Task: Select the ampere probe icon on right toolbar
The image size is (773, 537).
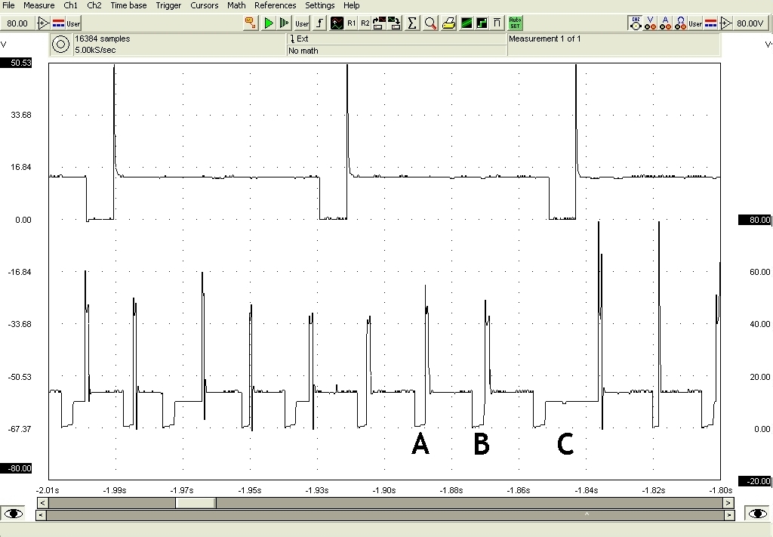Action: tap(665, 23)
